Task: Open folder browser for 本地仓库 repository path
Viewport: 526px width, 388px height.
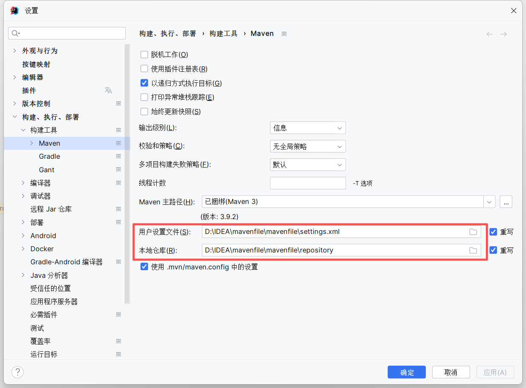Action: click(x=473, y=250)
